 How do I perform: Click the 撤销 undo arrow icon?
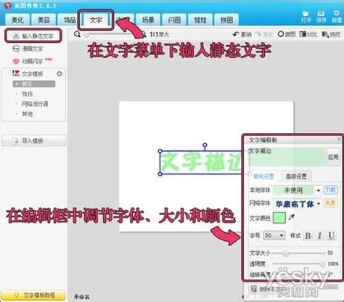(236, 34)
